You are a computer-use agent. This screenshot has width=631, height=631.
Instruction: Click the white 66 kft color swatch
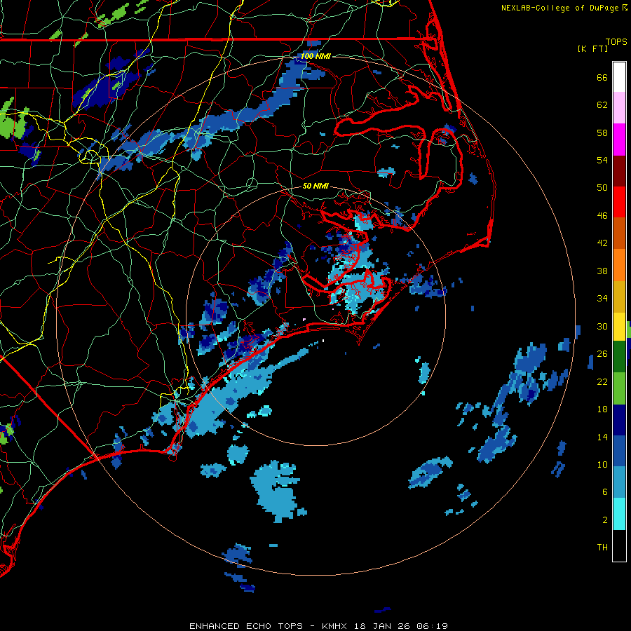(x=619, y=77)
